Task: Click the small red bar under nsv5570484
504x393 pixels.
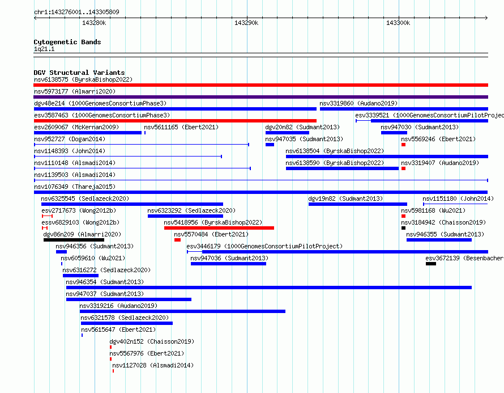Action: 177,240
